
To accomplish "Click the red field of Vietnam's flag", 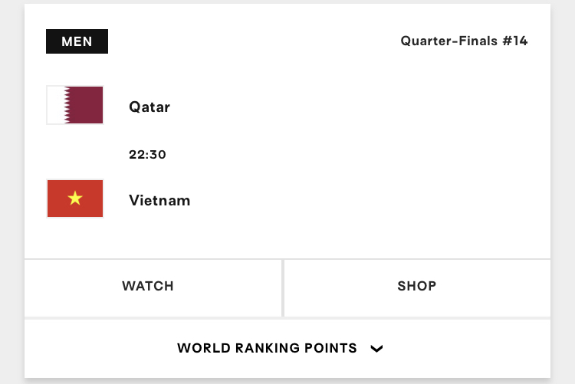I will pyautogui.click(x=92, y=207).
